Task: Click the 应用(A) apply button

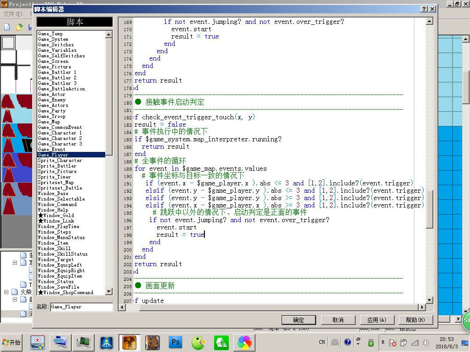Action: pos(377,320)
